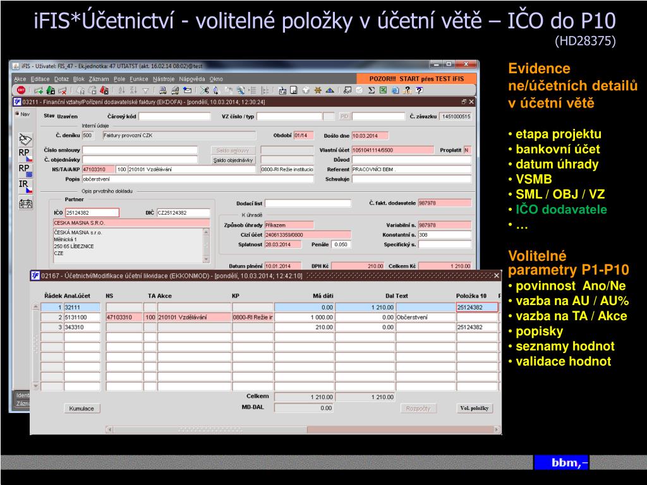Click the funnel filter toolbar icon
This screenshot has width=647, height=485.
(146, 90)
